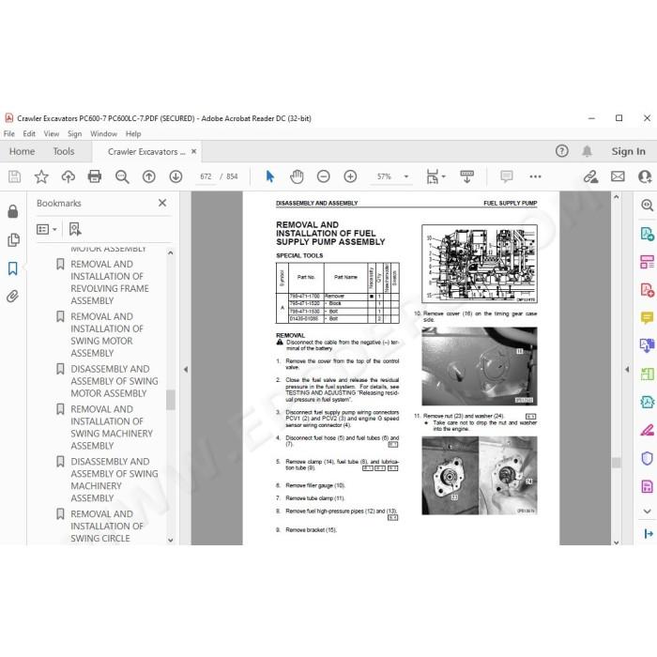Screen dimensions: 657x657
Task: Open the Help menu
Action: click(x=133, y=133)
